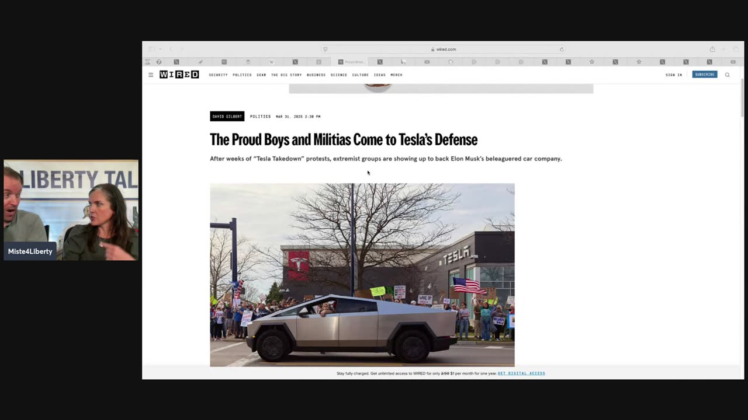Click the WIRED logo

pyautogui.click(x=179, y=75)
